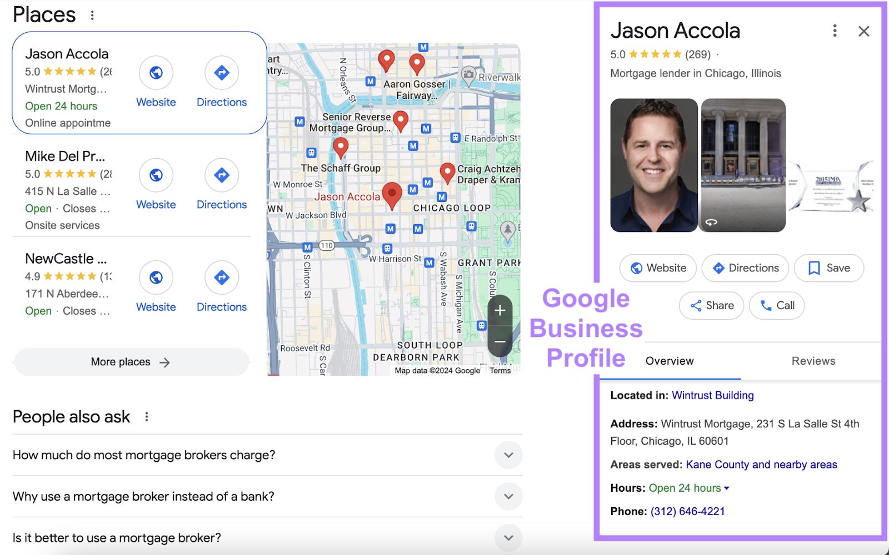The width and height of the screenshot is (889, 555).
Task: Click the Website icon for Jason Accola listing
Action: (156, 73)
